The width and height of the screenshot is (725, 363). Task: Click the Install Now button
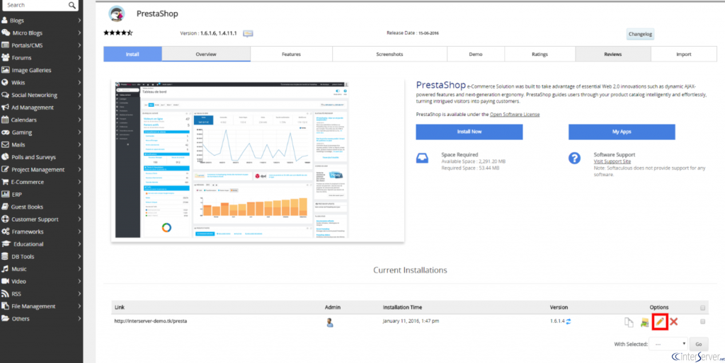(469, 132)
